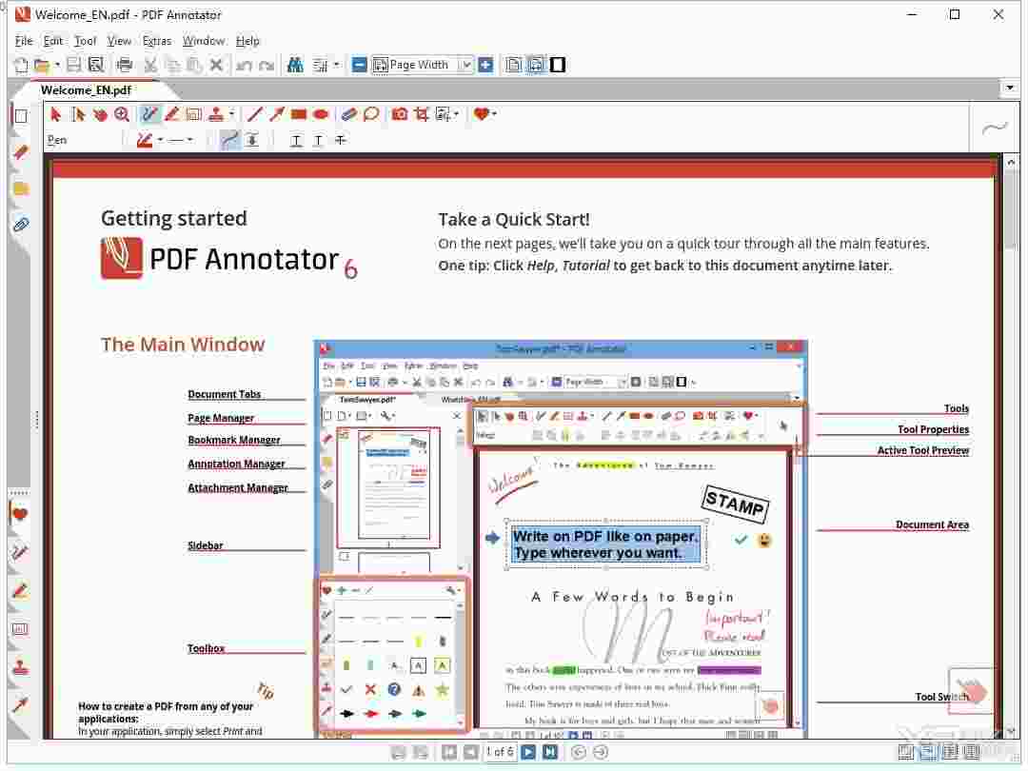
Task: Toggle the smoothing option in Pen properties
Action: 230,140
